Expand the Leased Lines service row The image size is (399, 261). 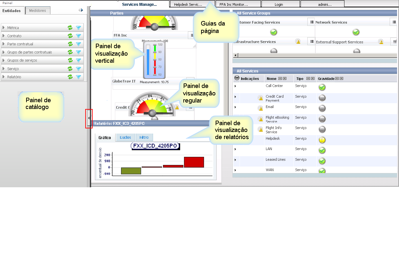click(x=235, y=160)
